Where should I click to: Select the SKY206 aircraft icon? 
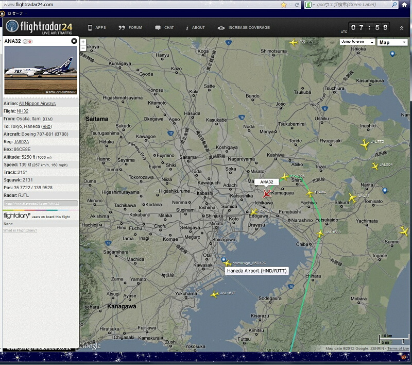pos(285,177)
